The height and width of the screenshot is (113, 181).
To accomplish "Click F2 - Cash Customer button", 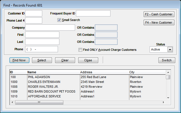I will pos(159,14).
